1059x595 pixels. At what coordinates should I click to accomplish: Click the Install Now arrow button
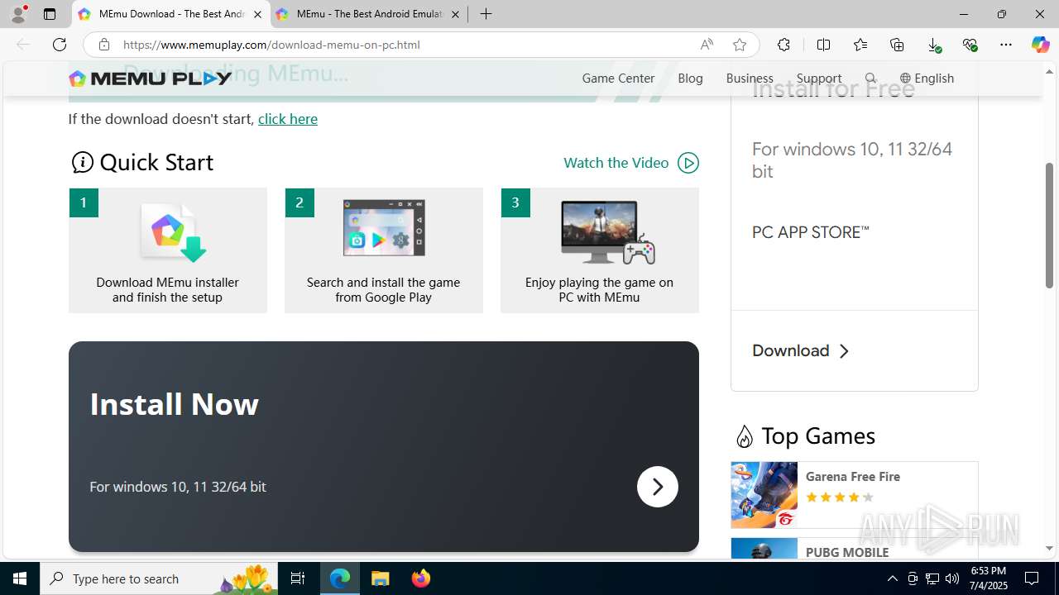click(x=658, y=487)
